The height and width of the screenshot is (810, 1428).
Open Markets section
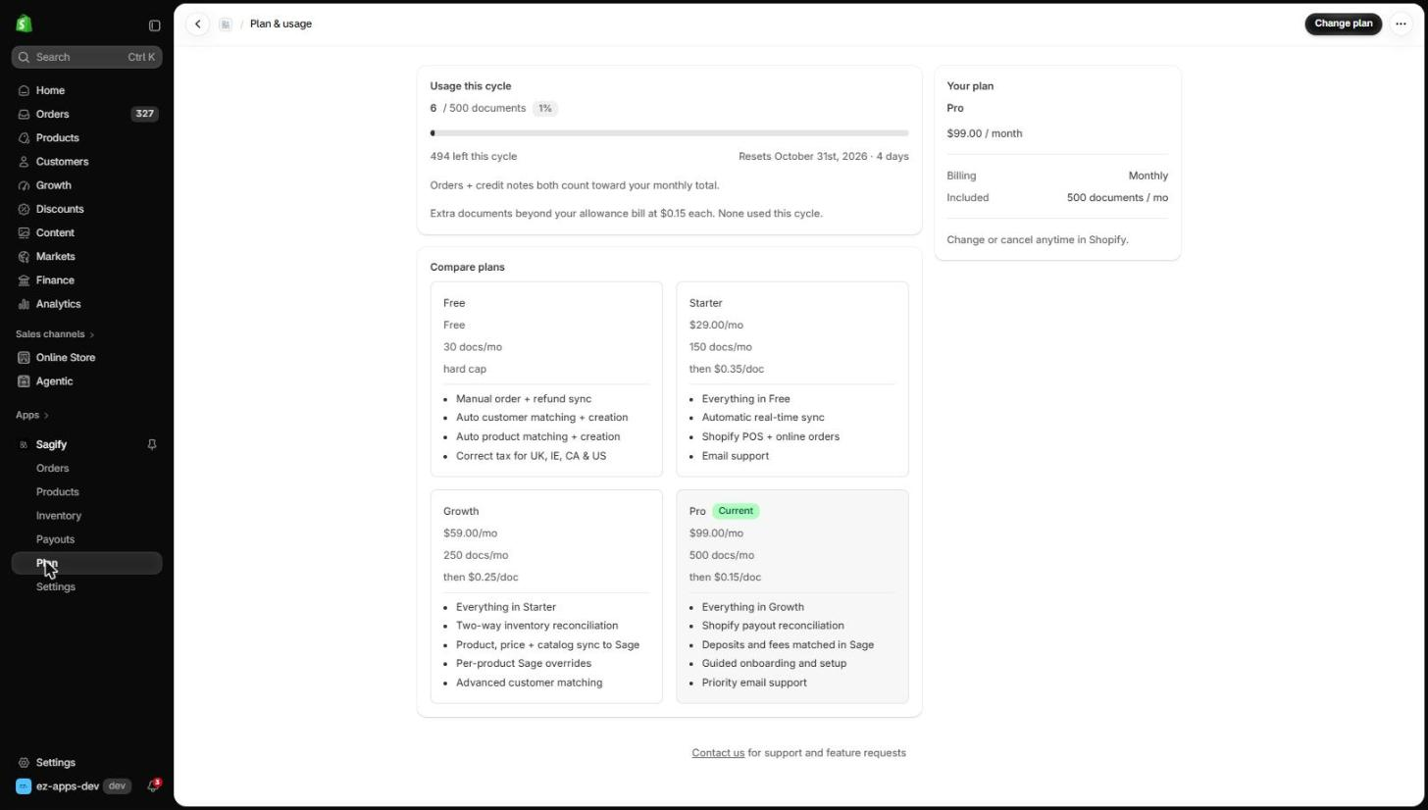click(86, 257)
